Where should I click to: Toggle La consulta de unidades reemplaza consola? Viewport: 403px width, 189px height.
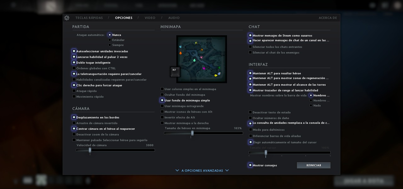(x=250, y=123)
